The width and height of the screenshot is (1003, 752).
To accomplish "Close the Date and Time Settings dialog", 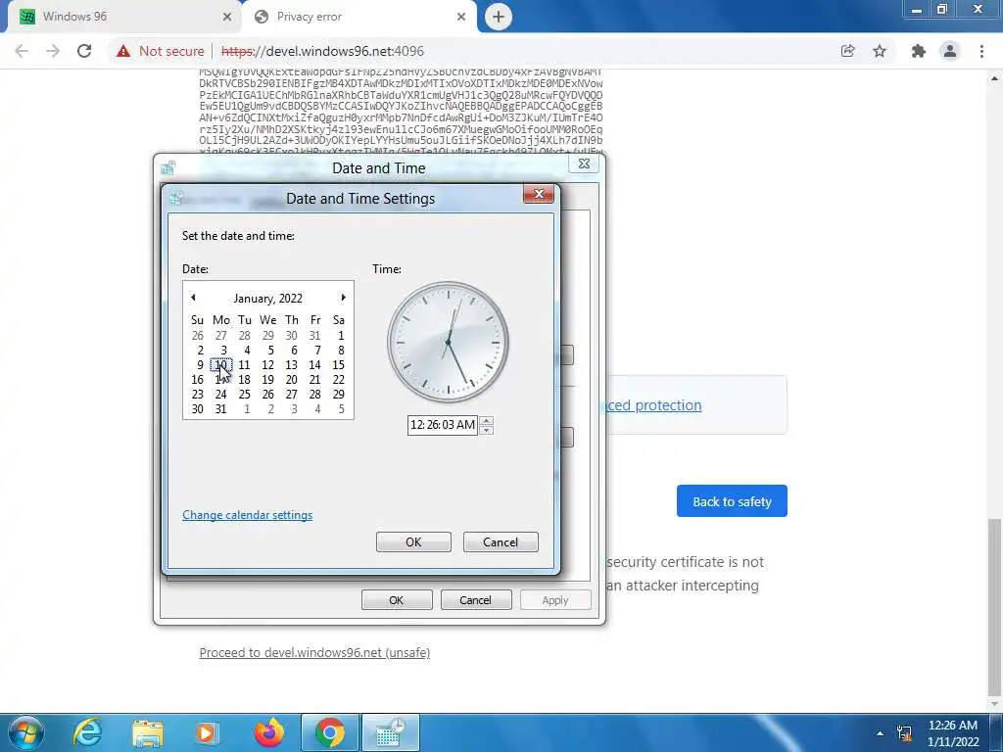I will [x=539, y=194].
